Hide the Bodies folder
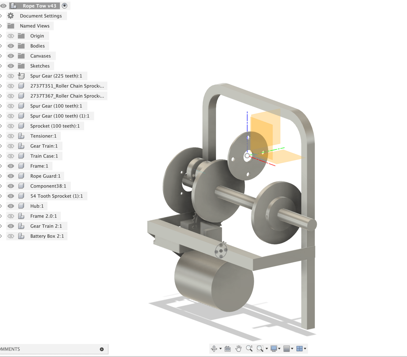The width and height of the screenshot is (407, 357). 11,46
